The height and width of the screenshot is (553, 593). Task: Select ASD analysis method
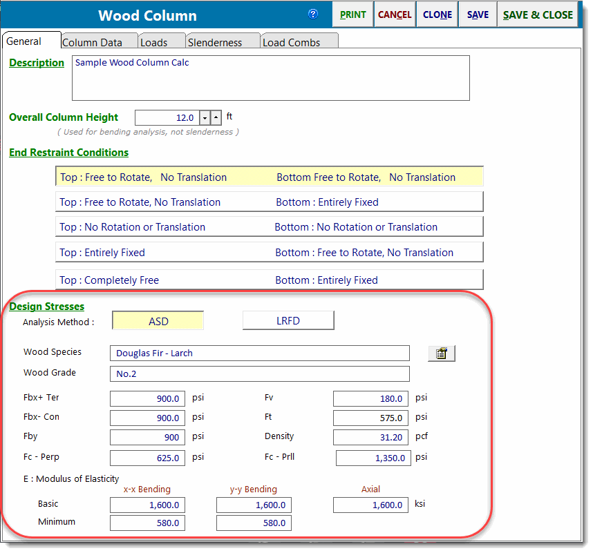[158, 321]
